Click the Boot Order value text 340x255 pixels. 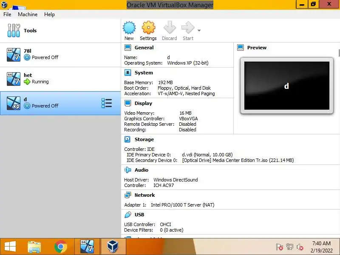coord(184,88)
